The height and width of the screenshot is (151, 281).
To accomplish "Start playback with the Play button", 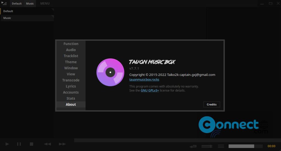I will 7,144.
